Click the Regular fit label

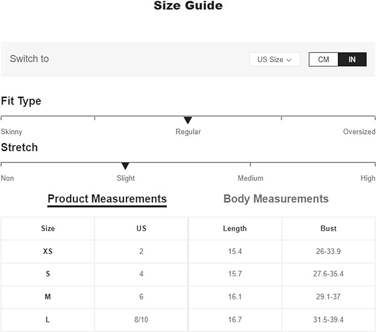(x=188, y=132)
